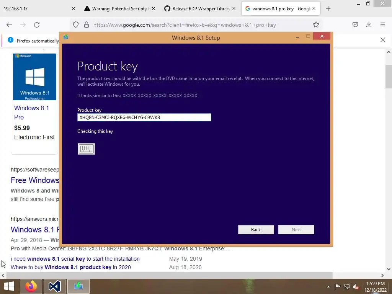Open the taskbar clock showing 12:59 PM
Viewport: 392px width, 294px height.
click(x=375, y=287)
